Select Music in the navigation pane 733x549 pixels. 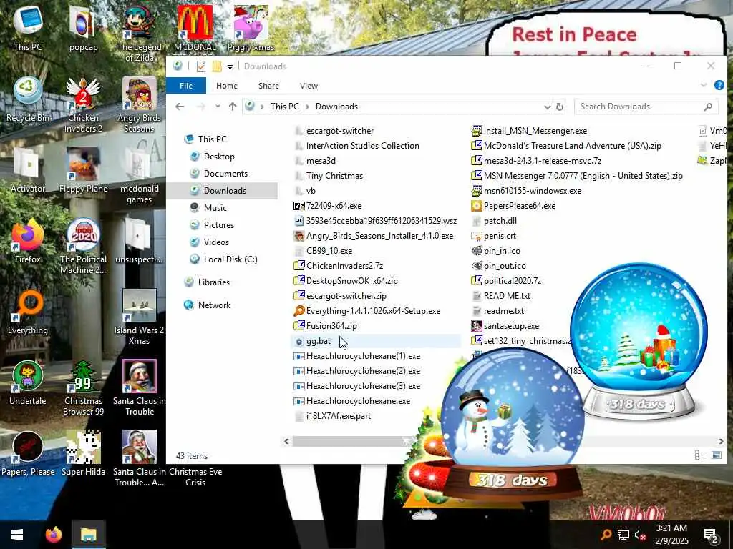coord(215,208)
